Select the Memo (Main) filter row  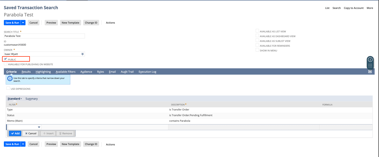(x=189, y=121)
